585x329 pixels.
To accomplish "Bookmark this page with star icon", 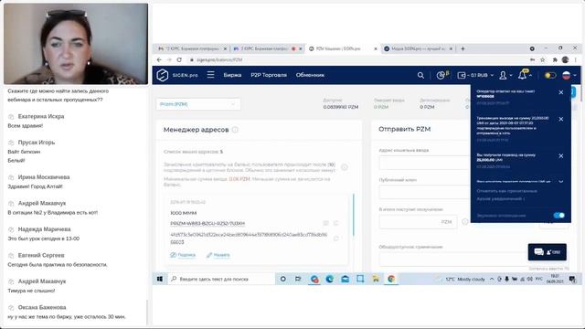I will click(x=543, y=59).
